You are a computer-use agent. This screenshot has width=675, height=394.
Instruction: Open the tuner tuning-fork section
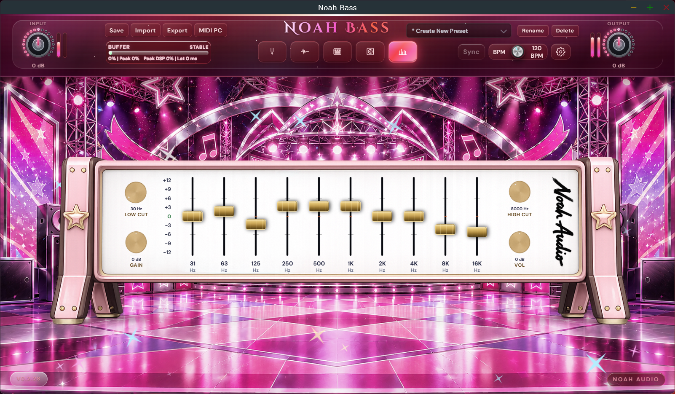tap(272, 52)
